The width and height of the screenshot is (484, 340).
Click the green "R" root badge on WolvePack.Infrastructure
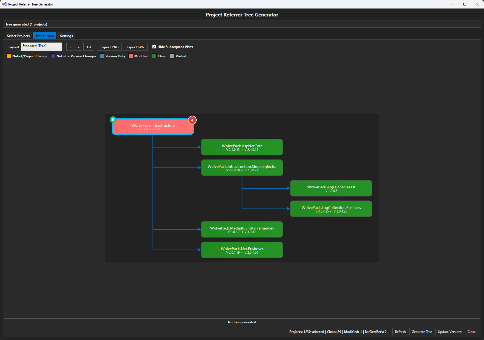coord(113,120)
